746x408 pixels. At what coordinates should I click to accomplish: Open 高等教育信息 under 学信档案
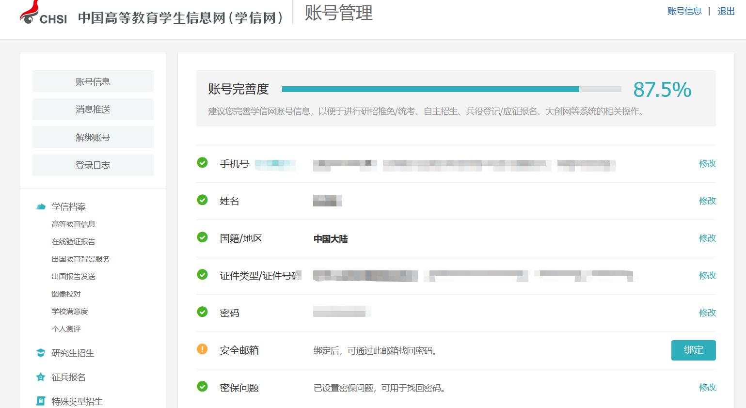[73, 224]
